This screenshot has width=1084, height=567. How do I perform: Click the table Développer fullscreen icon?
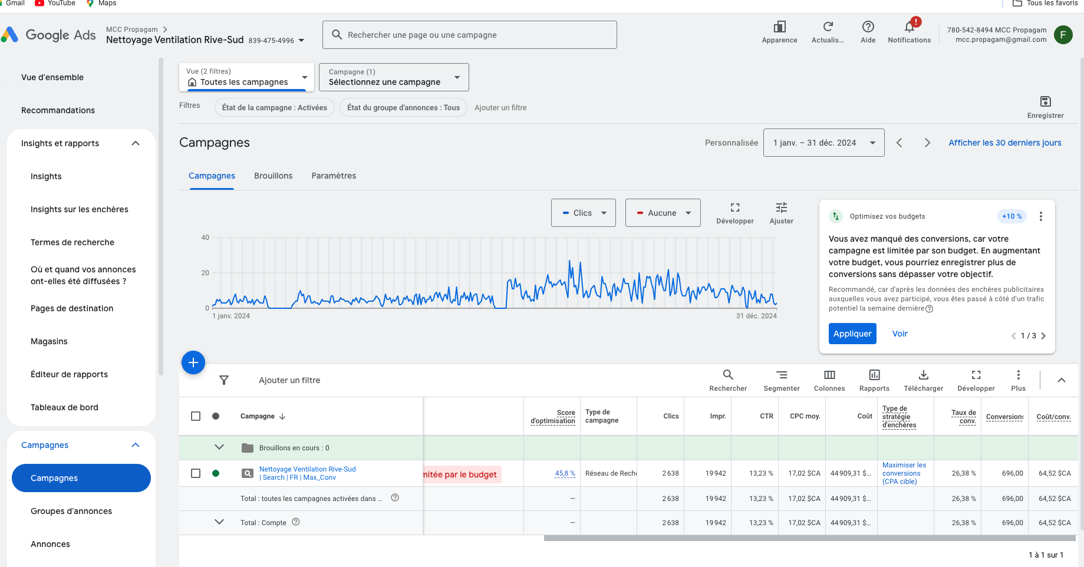[x=976, y=375]
